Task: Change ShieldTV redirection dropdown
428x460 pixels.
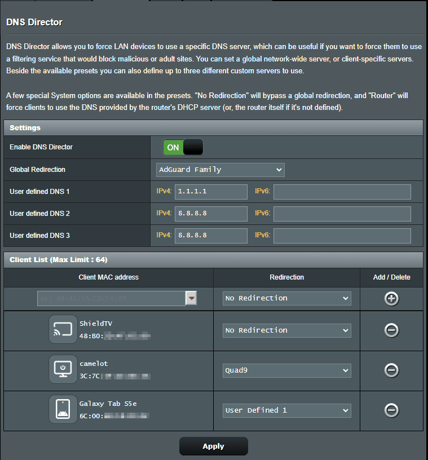Action: coord(286,330)
